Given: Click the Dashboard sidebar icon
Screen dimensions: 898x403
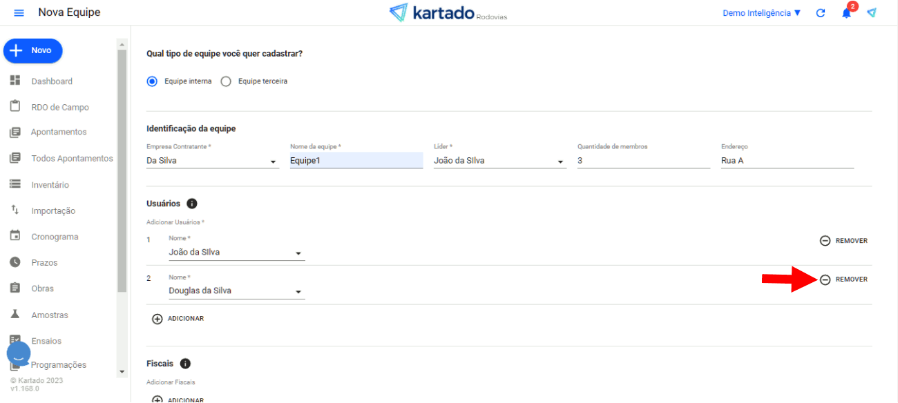Looking at the screenshot, I should [x=15, y=81].
